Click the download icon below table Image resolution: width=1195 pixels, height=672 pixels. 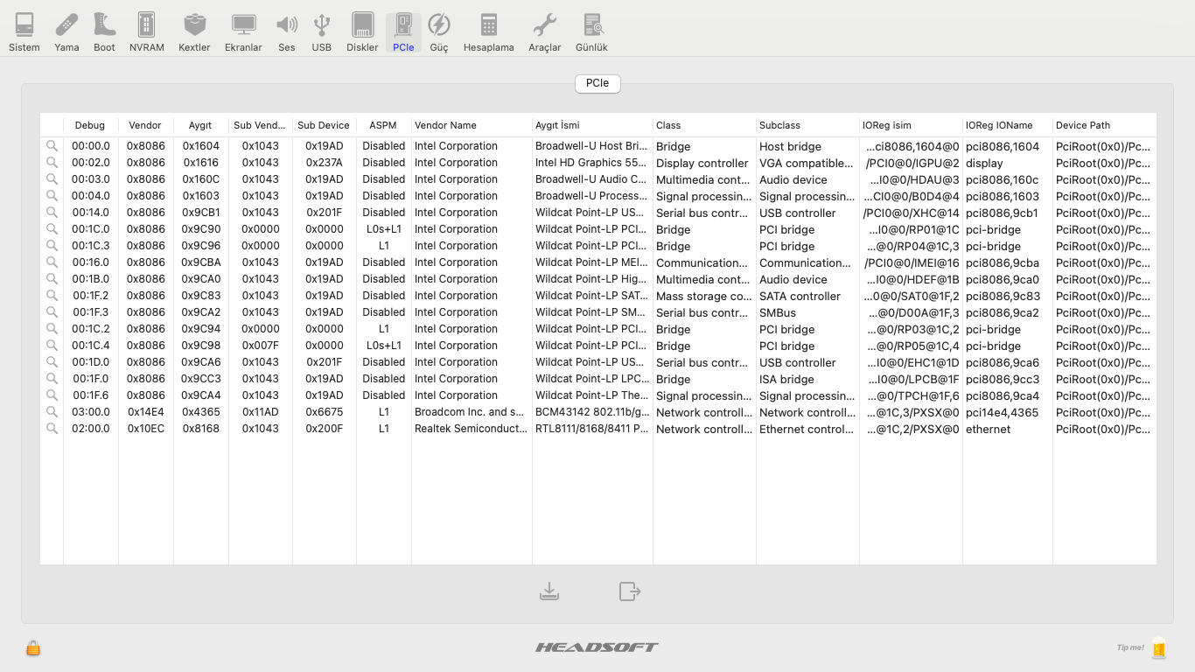(549, 592)
